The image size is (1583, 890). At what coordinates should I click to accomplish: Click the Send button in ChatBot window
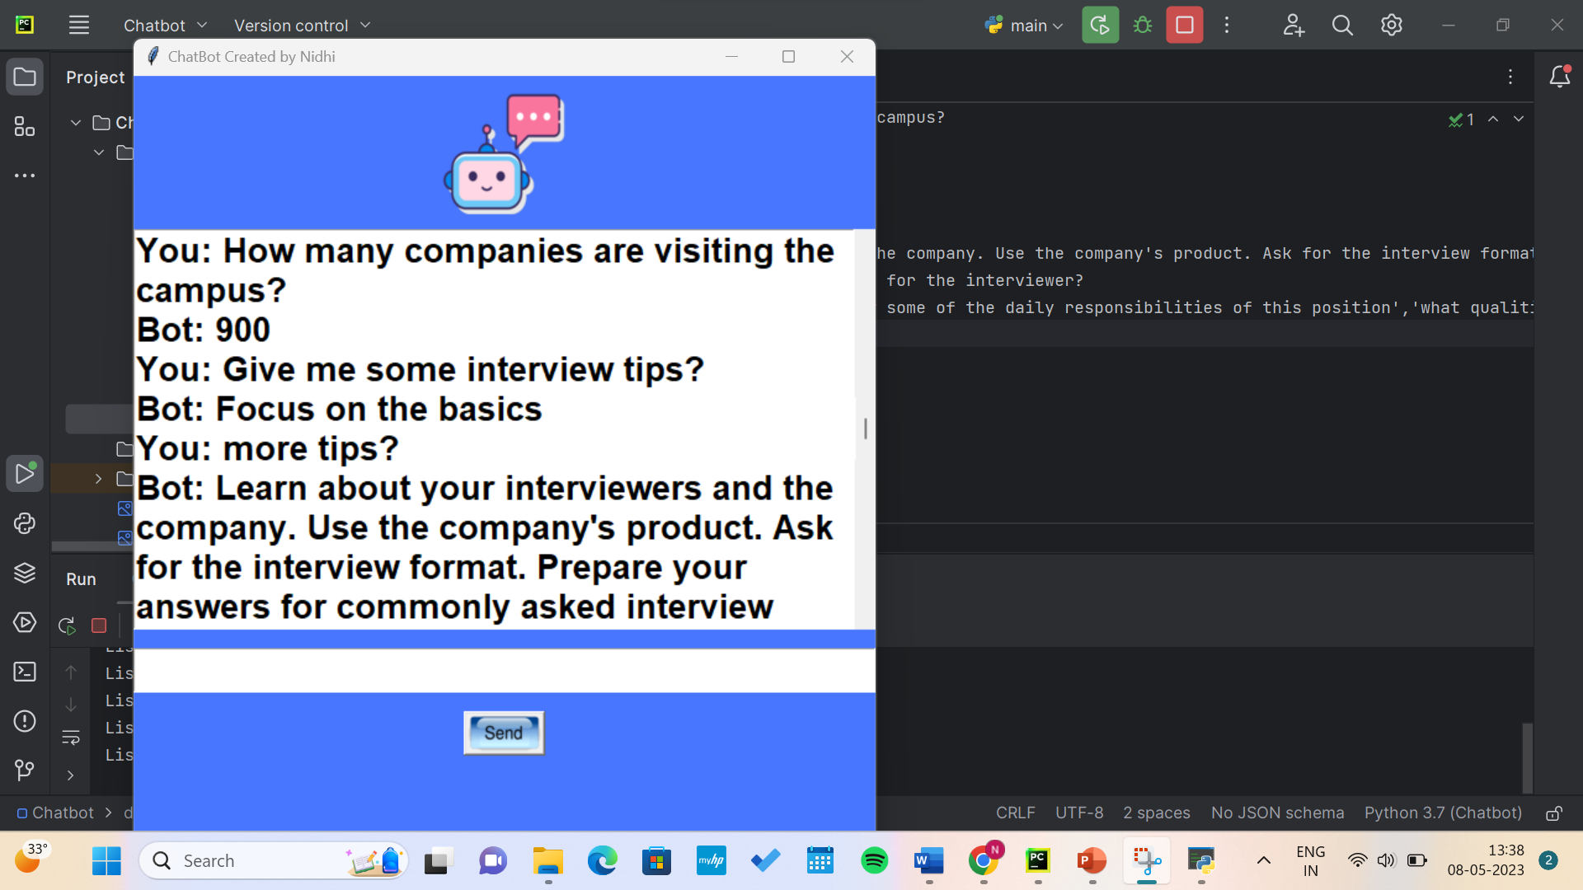tap(504, 733)
